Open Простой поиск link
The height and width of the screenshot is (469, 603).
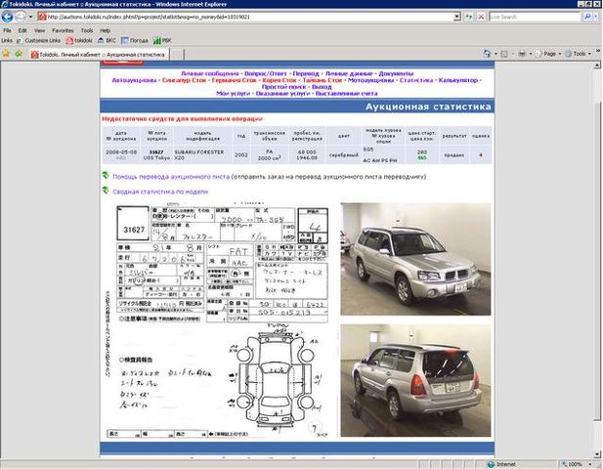point(284,87)
